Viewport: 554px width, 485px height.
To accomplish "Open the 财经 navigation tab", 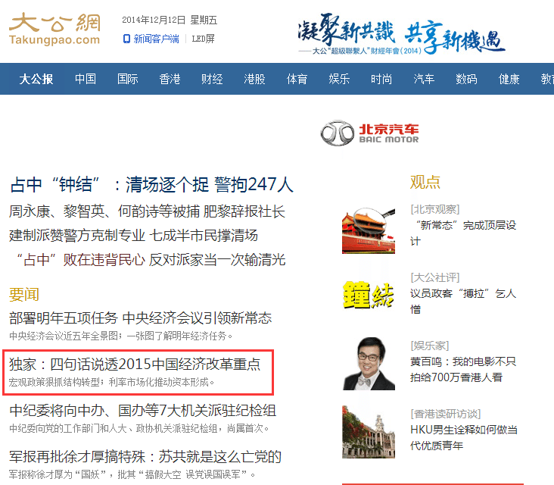I will tap(212, 79).
